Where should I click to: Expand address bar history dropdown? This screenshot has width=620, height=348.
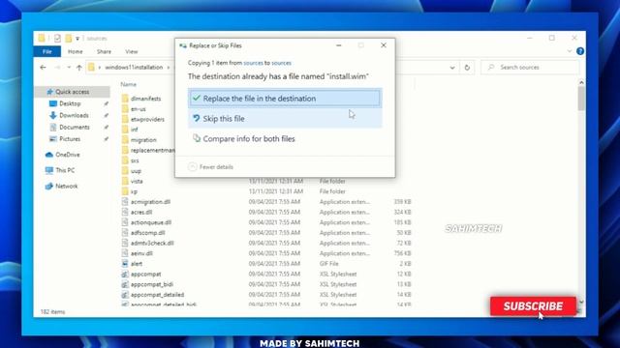point(452,68)
